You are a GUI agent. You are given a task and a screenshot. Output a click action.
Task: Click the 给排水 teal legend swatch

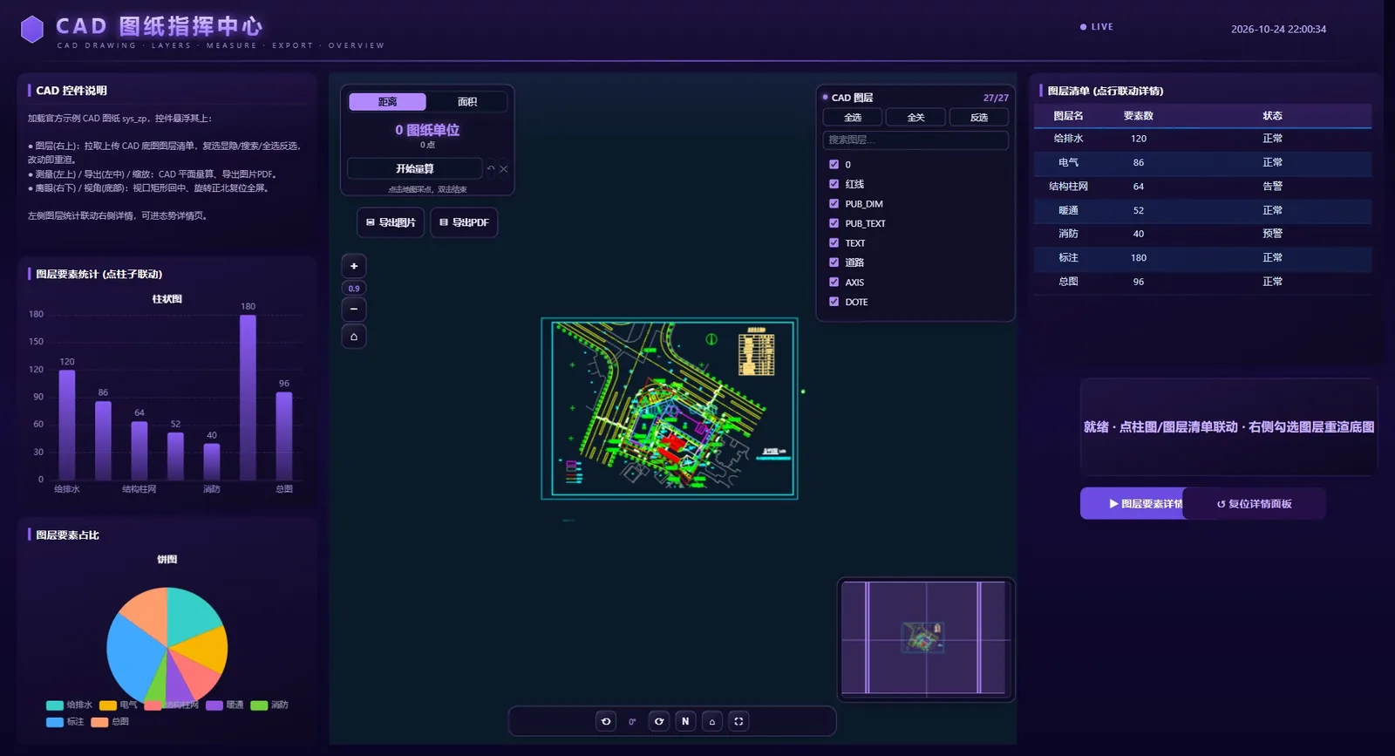55,705
